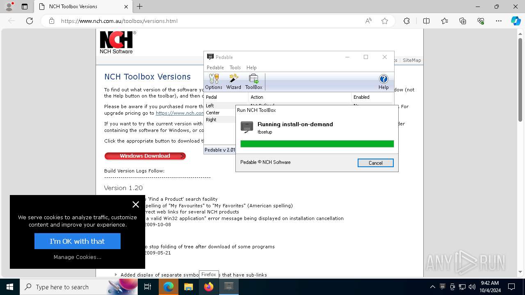The width and height of the screenshot is (525, 295).
Task: View site information lock icon
Action: pos(52,21)
